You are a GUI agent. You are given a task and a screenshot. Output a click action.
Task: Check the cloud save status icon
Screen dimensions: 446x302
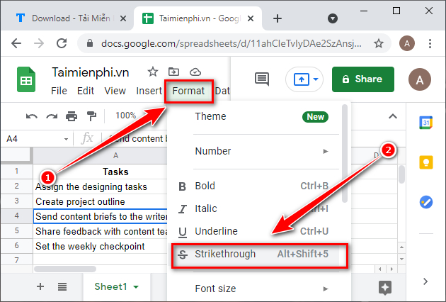[x=195, y=72]
